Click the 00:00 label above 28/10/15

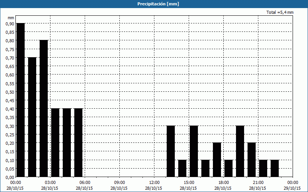[15, 183]
